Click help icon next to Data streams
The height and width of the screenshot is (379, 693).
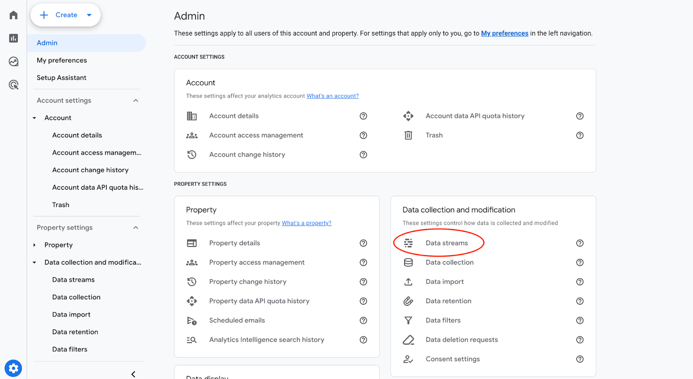tap(580, 243)
